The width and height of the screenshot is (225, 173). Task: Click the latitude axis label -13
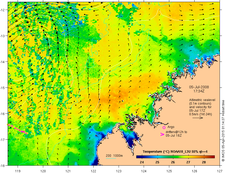click(x=3, y=36)
